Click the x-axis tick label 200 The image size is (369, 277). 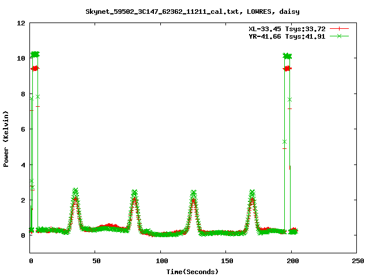coord(292,261)
